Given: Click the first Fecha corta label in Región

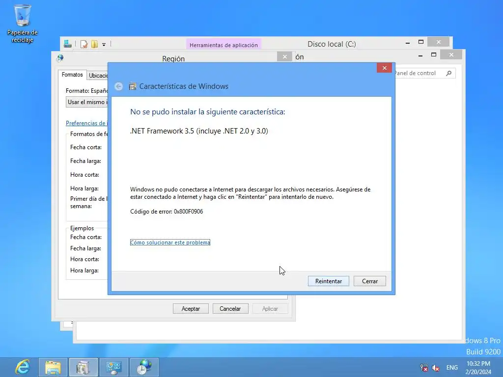Looking at the screenshot, I should (86, 147).
